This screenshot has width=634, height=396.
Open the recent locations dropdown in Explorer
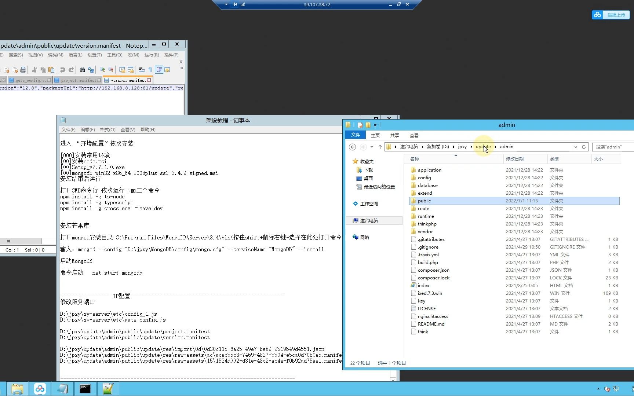coord(372,147)
